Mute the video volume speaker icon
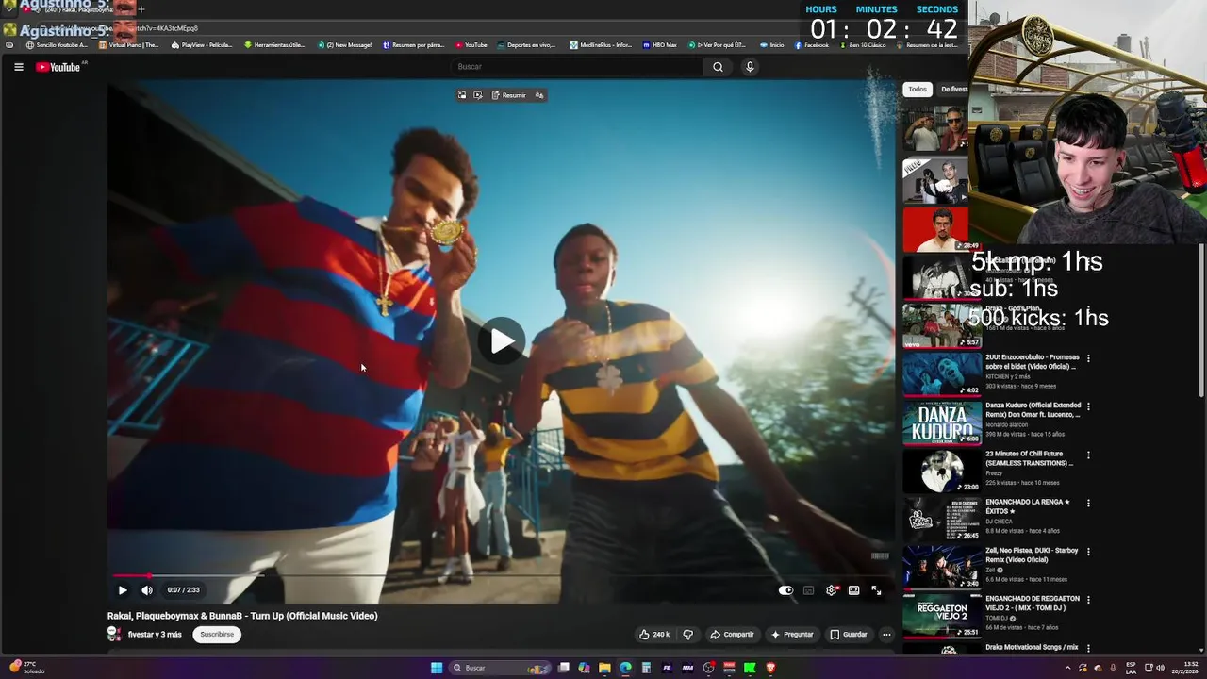The height and width of the screenshot is (679, 1207). [147, 590]
